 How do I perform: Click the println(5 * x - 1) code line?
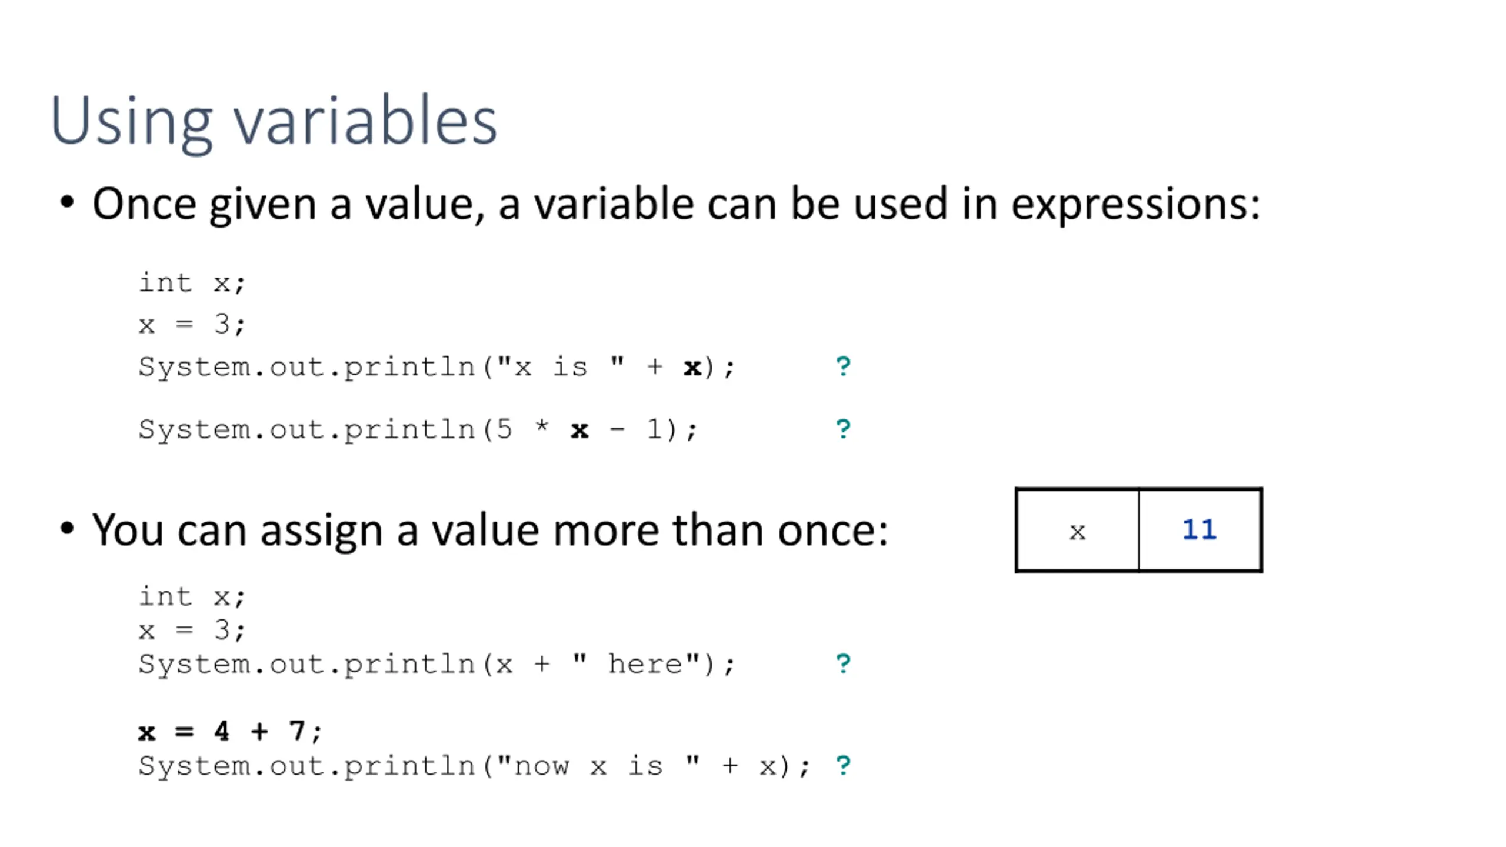coord(418,429)
